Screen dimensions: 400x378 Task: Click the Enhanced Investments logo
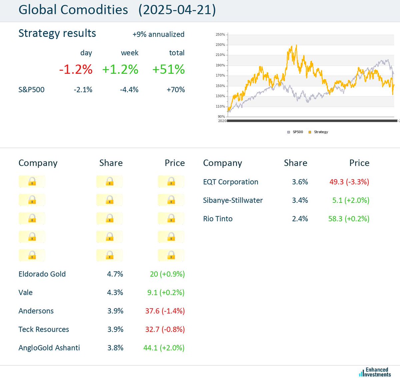375,372
